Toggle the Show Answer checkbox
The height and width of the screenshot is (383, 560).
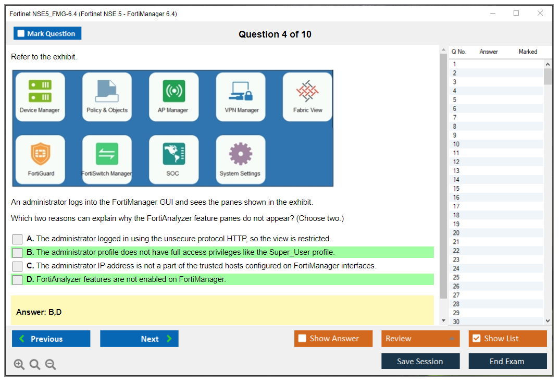tap(302, 339)
